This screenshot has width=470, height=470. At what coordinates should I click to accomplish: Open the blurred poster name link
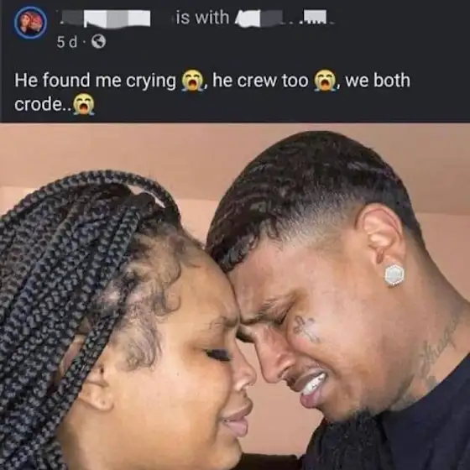tap(105, 18)
